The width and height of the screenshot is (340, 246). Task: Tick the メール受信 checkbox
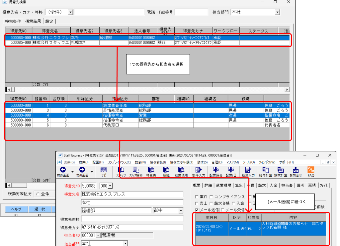click(222, 210)
